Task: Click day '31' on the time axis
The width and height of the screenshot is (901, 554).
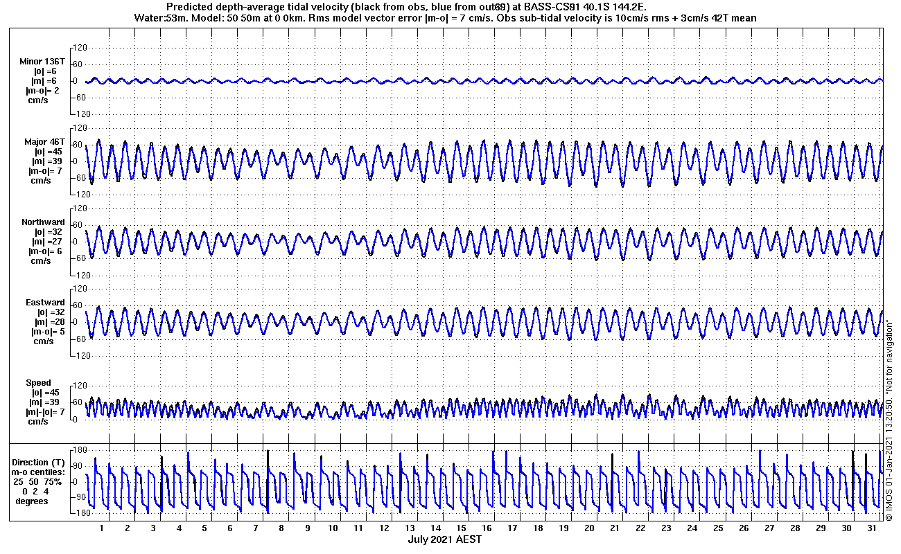Action: pyautogui.click(x=872, y=528)
